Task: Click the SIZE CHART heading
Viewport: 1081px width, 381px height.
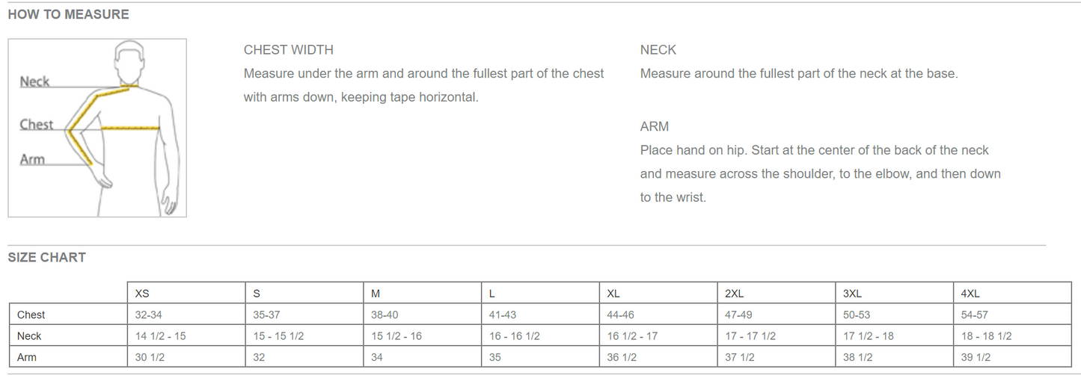Action: click(x=47, y=258)
